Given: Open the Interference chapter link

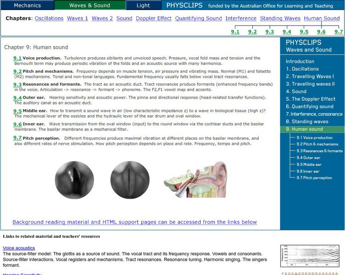Looking at the screenshot, I should pos(241,18).
